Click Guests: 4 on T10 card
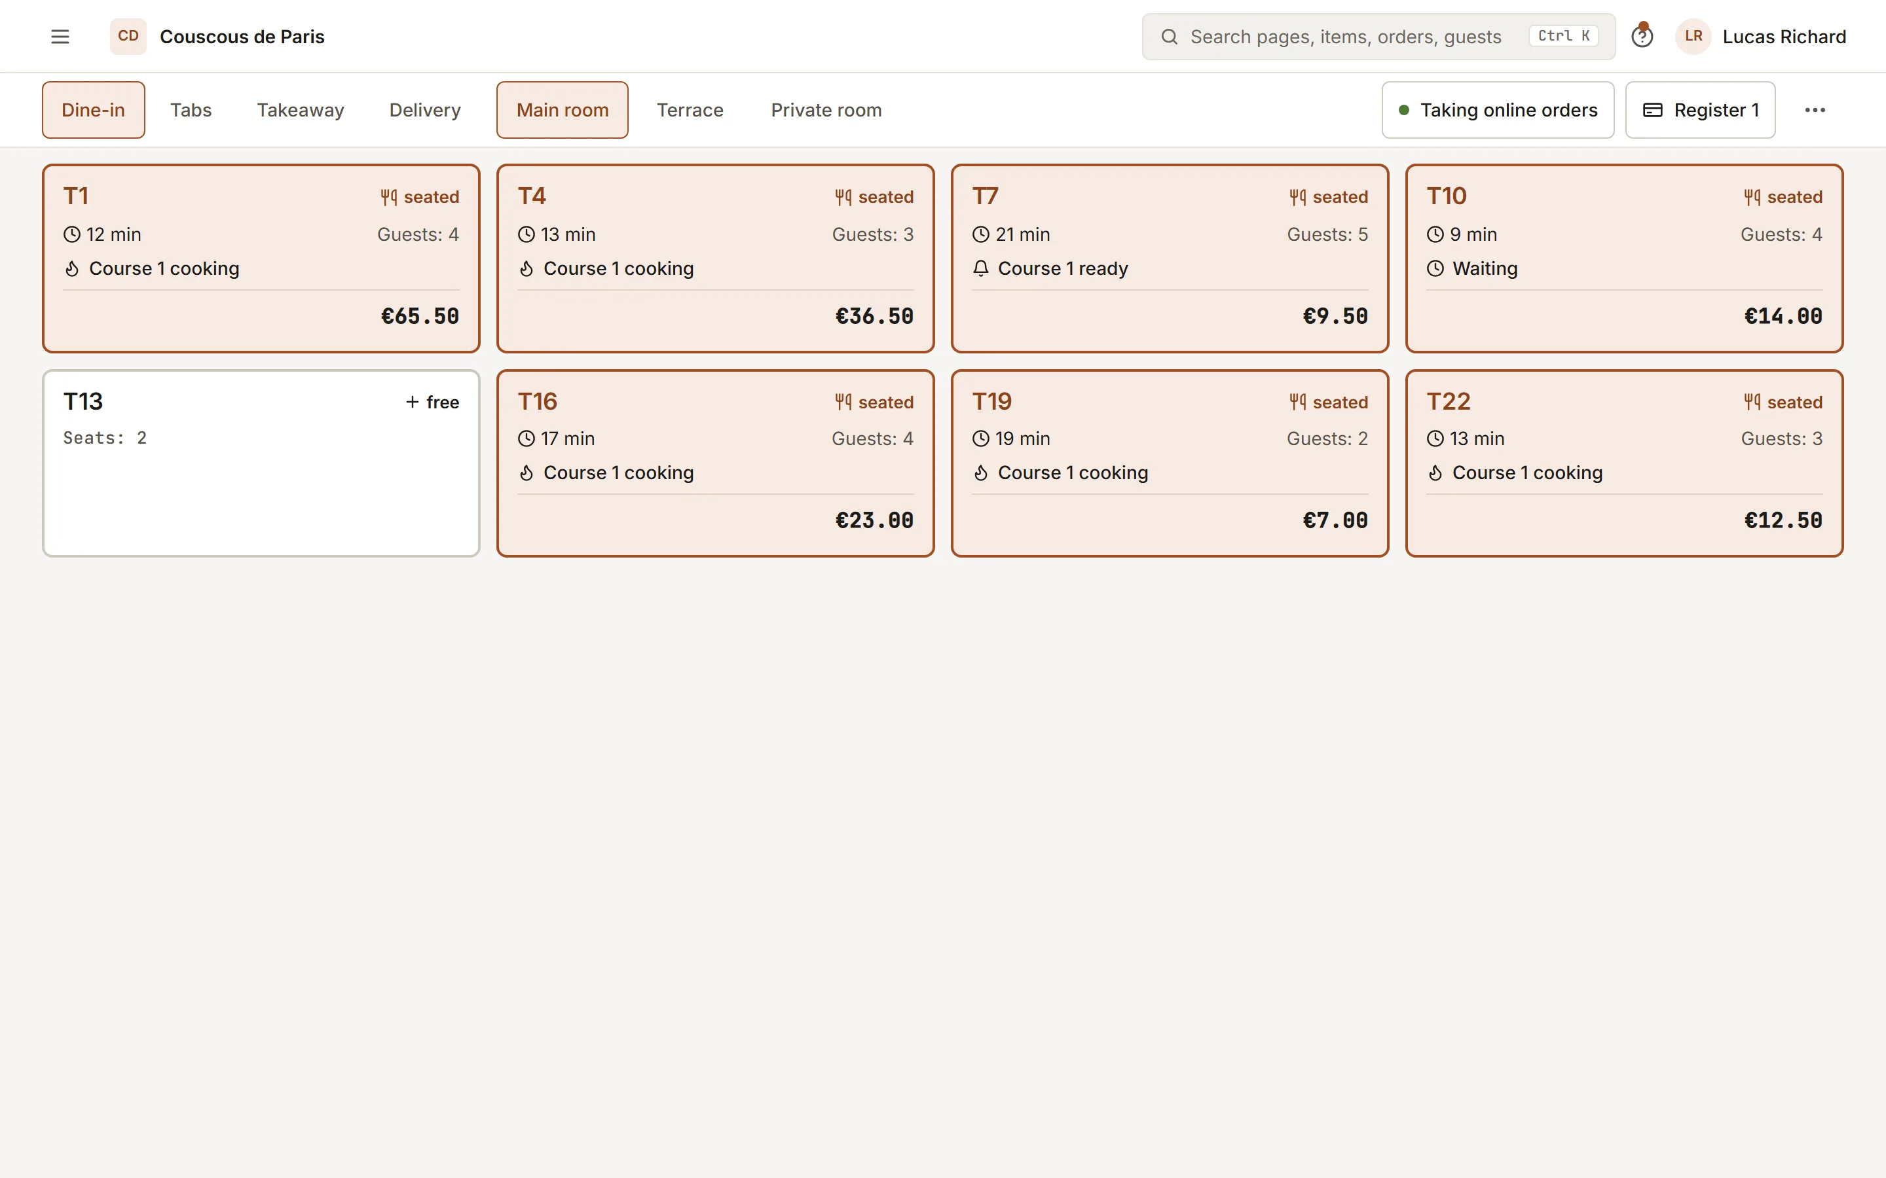The width and height of the screenshot is (1886, 1178). (1781, 234)
